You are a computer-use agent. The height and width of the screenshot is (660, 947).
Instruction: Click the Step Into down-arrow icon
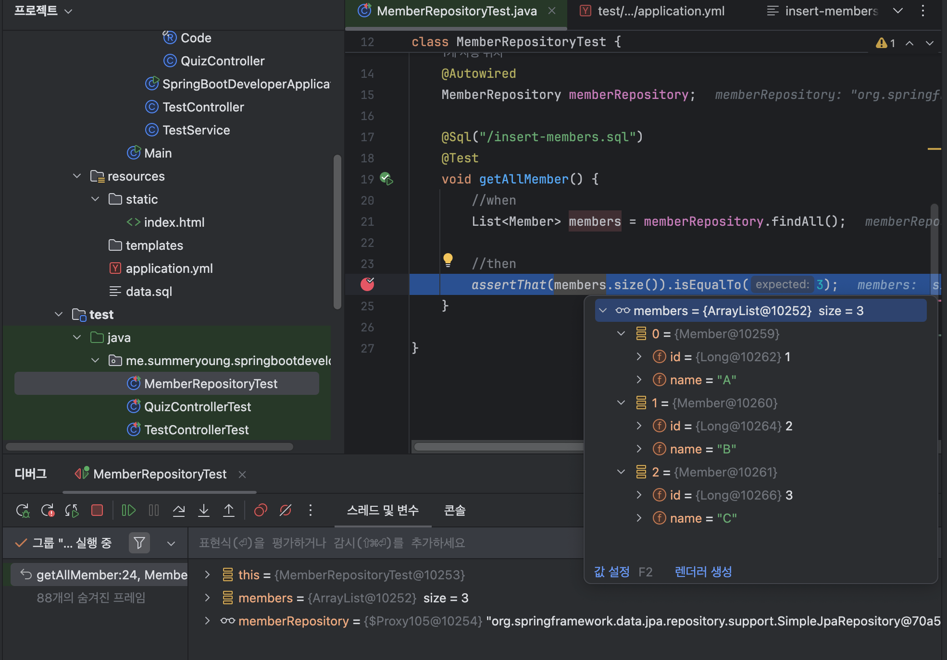tap(204, 510)
